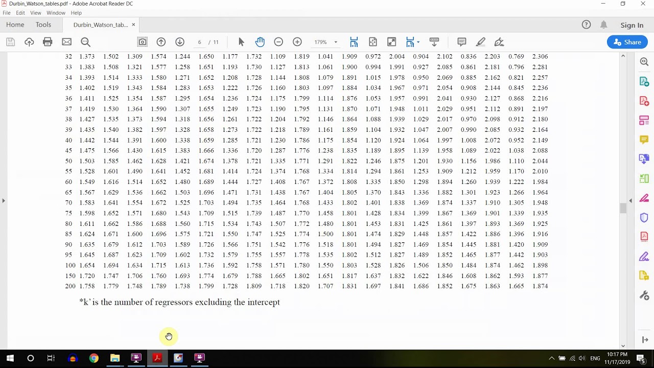Open Task View in taskbar
The height and width of the screenshot is (368, 654).
click(51, 358)
